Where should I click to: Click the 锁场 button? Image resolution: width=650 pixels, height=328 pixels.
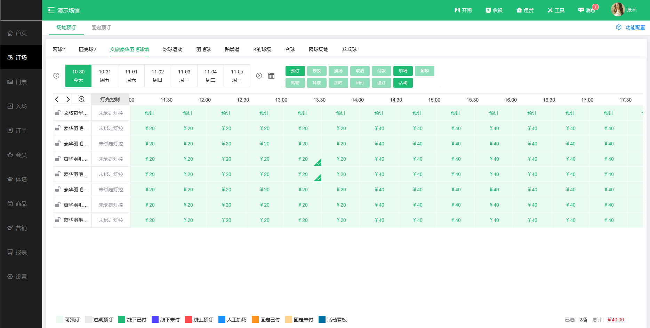click(x=403, y=71)
